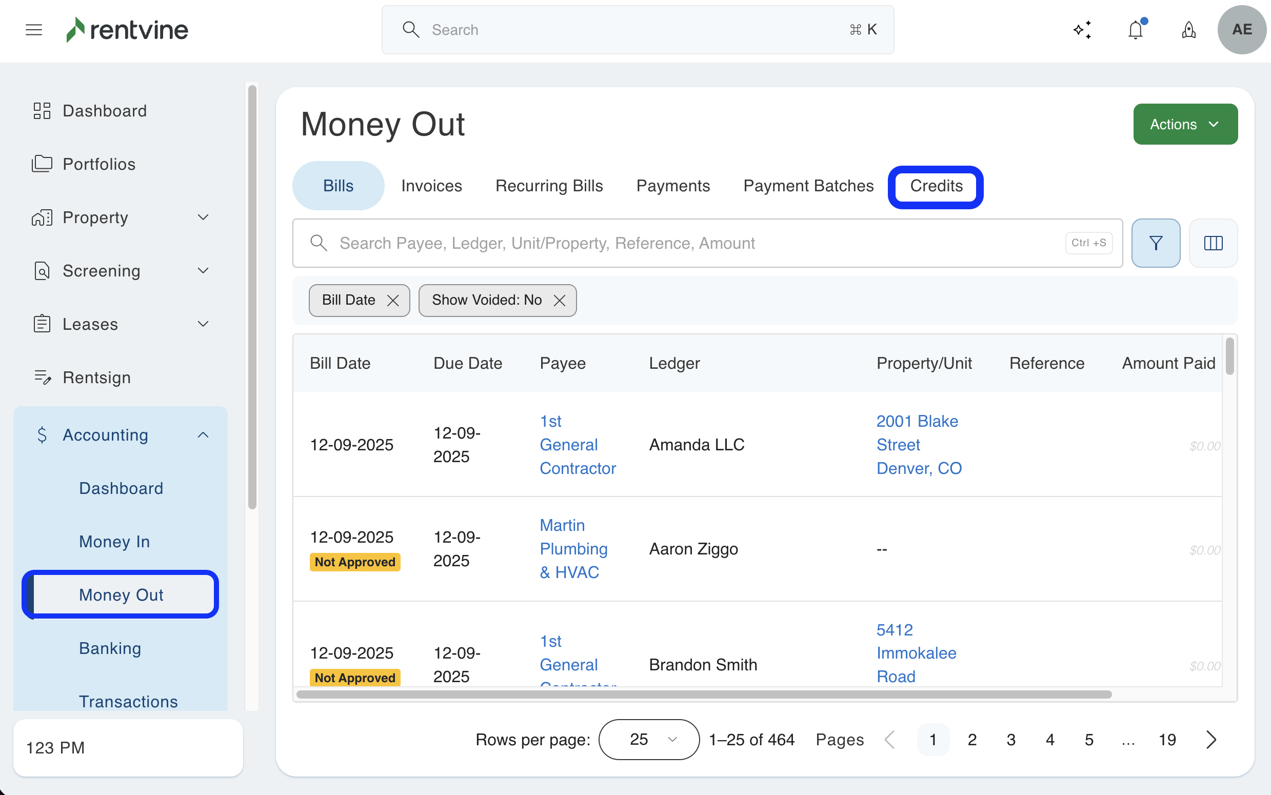This screenshot has width=1271, height=795.
Task: Click the AI sparkle icon
Action: [x=1082, y=30]
